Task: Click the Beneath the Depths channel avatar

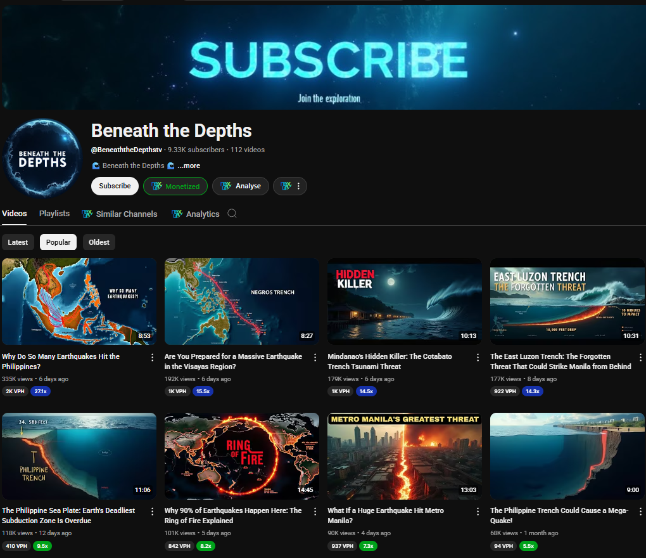Action: 42,159
